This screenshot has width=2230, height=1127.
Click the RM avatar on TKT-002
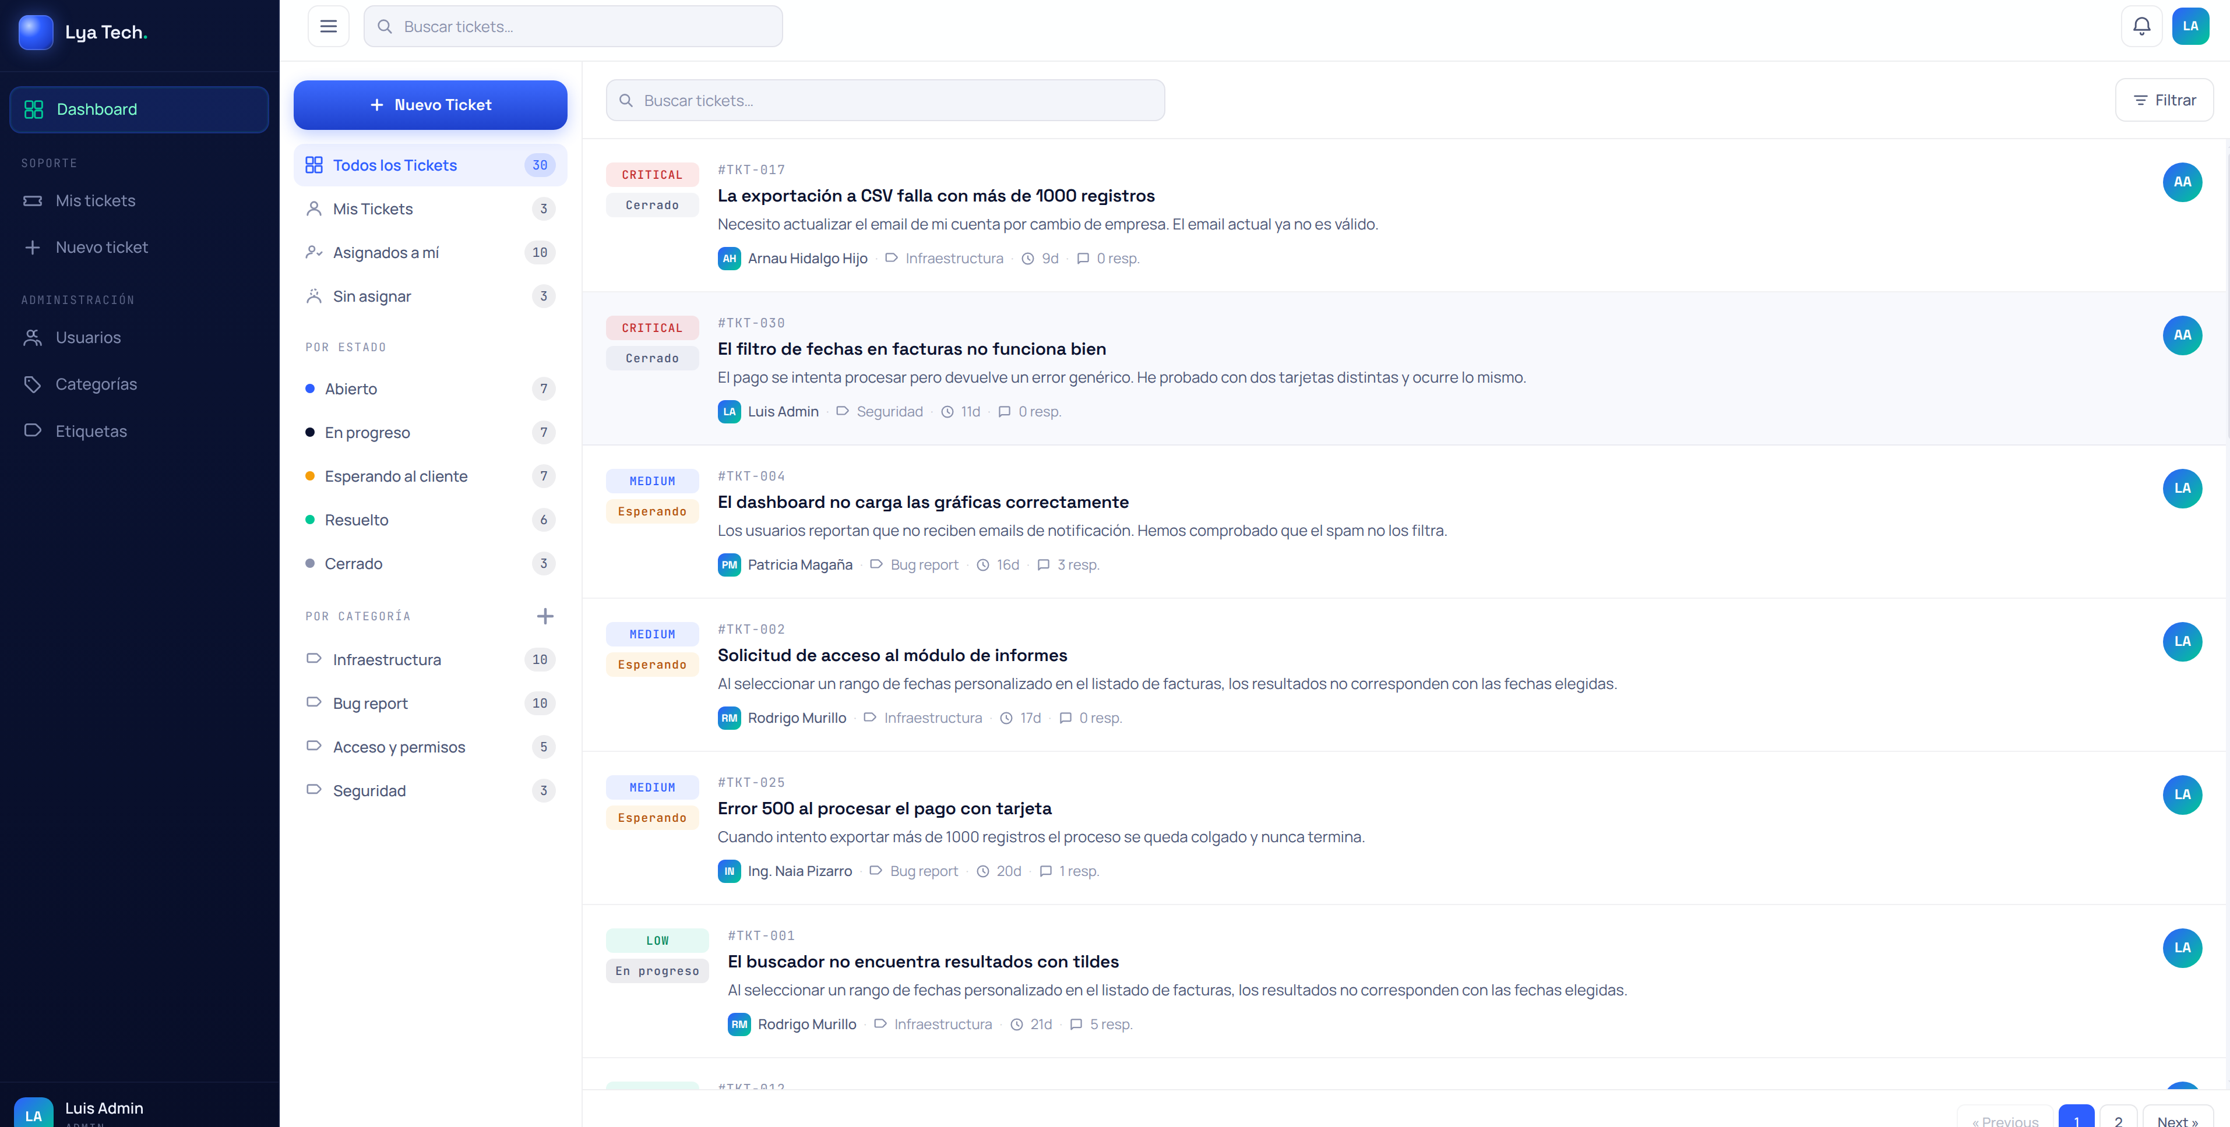click(729, 719)
